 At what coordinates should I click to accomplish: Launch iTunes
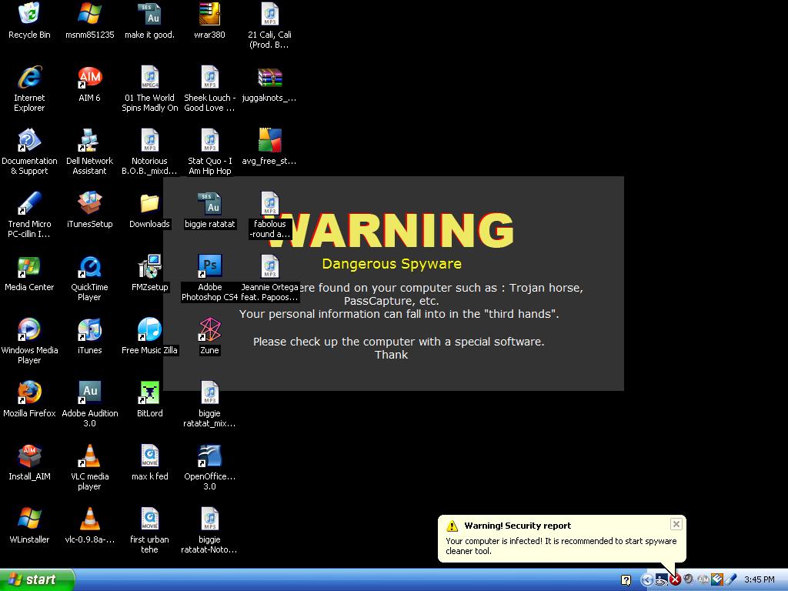coord(89,329)
